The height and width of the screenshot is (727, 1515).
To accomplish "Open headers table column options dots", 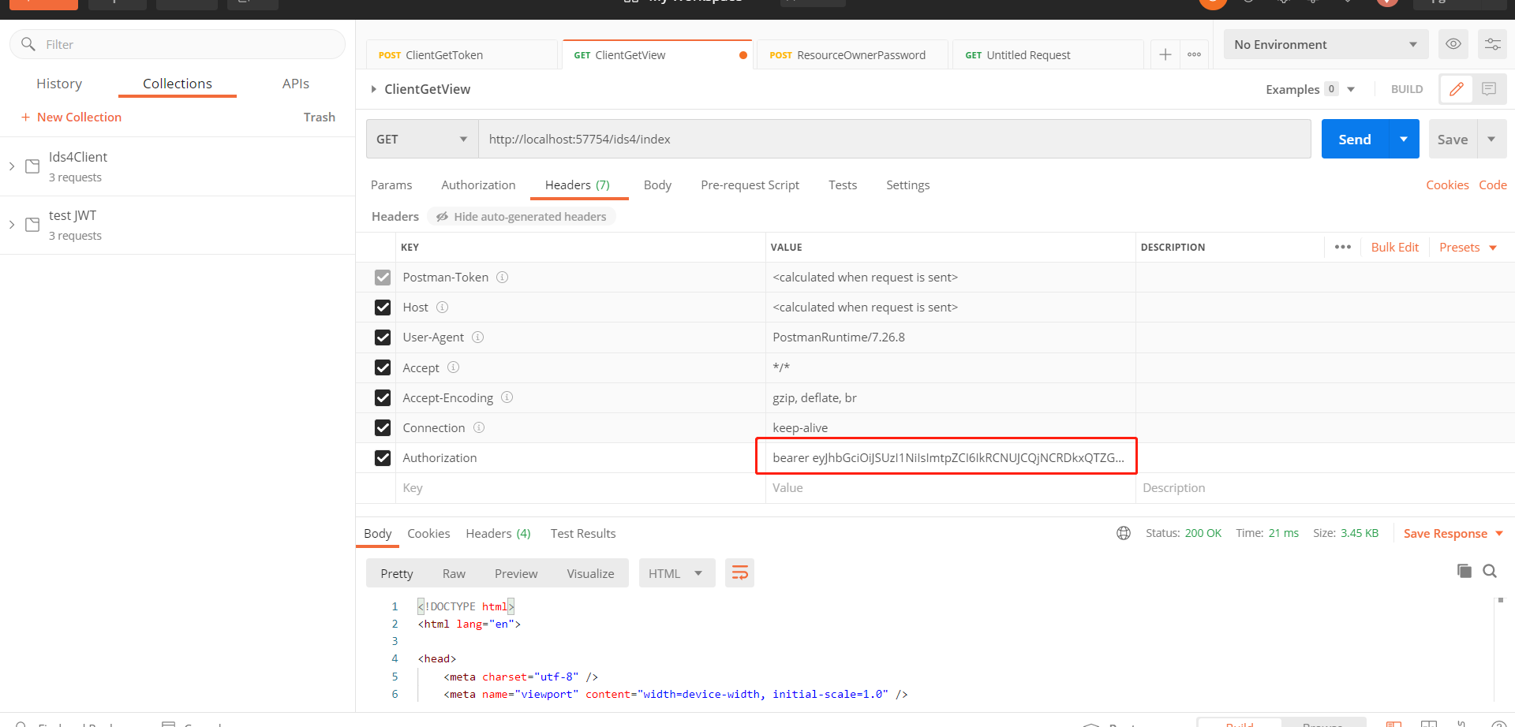I will [x=1342, y=247].
